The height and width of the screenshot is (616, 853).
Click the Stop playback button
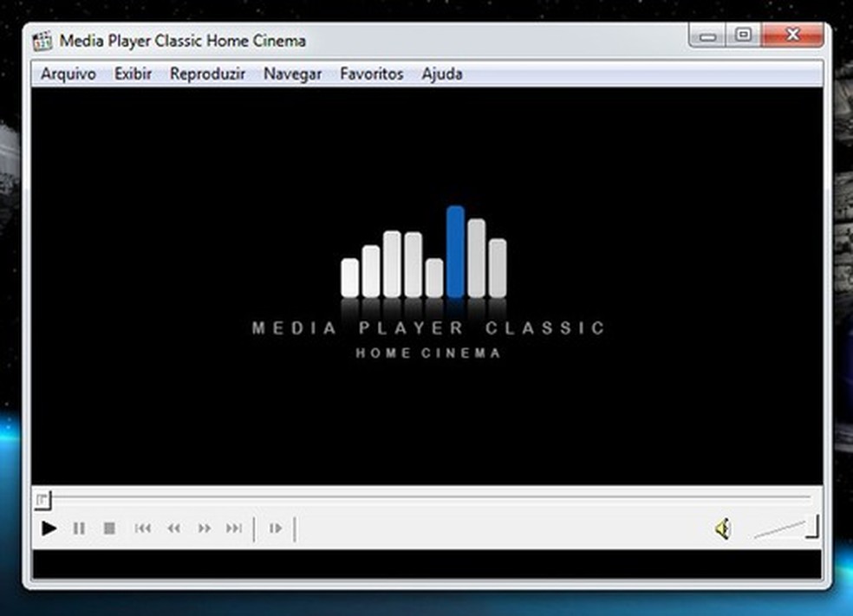[109, 528]
